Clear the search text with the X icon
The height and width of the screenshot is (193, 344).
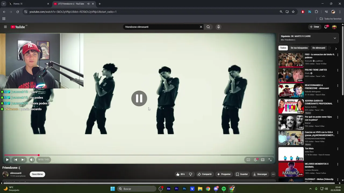[x=201, y=27]
